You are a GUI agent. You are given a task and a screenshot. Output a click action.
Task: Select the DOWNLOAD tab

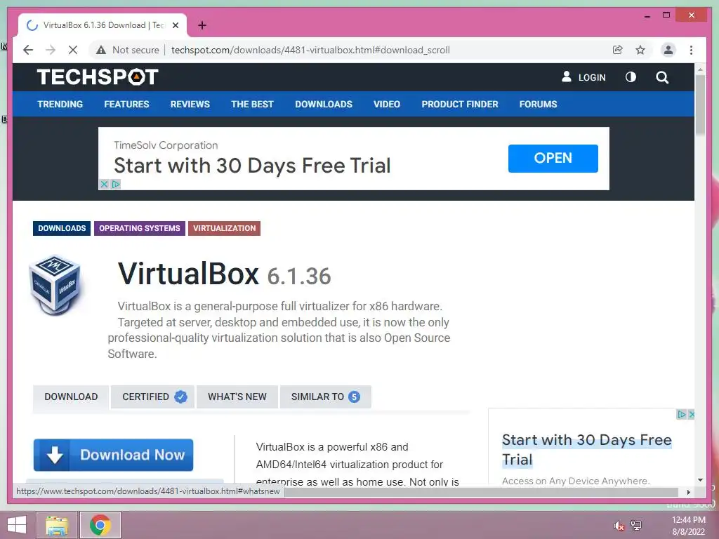(71, 397)
